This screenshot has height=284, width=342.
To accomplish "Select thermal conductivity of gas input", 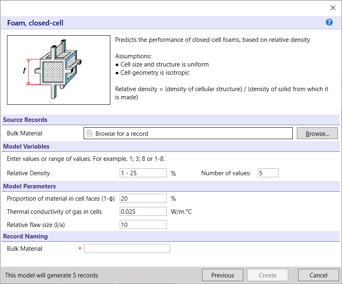I will click(x=143, y=212).
